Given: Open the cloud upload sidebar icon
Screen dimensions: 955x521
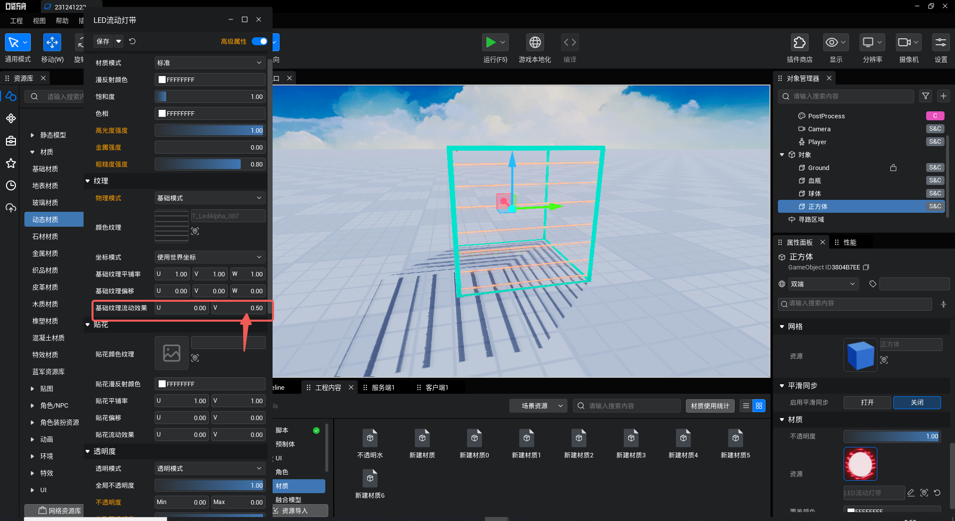Looking at the screenshot, I should [x=11, y=208].
